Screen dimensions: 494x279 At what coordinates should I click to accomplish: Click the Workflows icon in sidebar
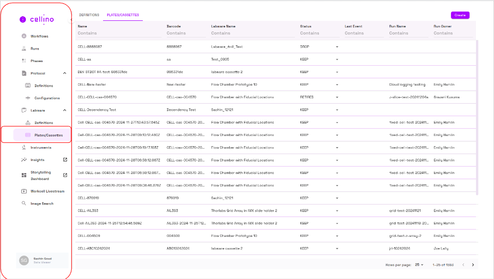[24, 36]
